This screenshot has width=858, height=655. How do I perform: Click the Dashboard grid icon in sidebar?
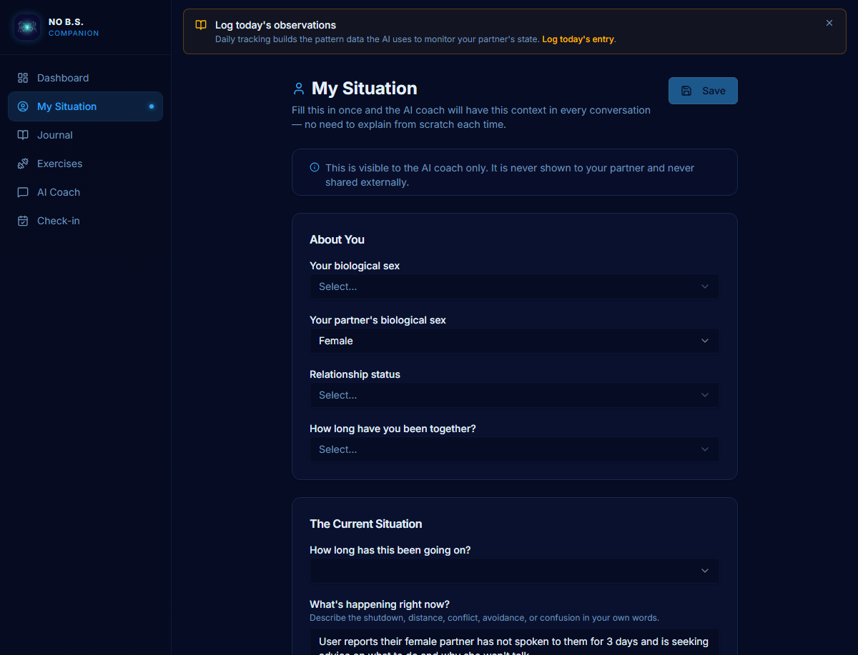(23, 78)
